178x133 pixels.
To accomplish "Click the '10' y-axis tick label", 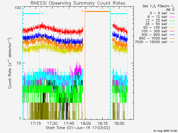I will coord(19,63).
